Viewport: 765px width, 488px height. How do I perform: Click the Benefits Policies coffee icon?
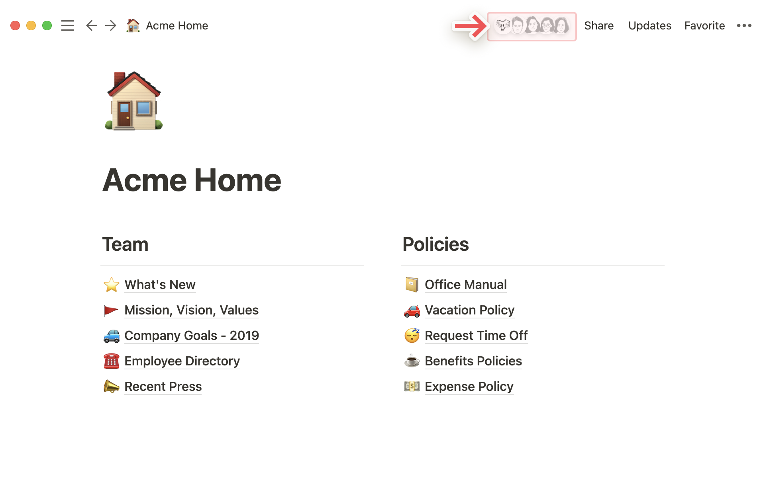pos(412,361)
